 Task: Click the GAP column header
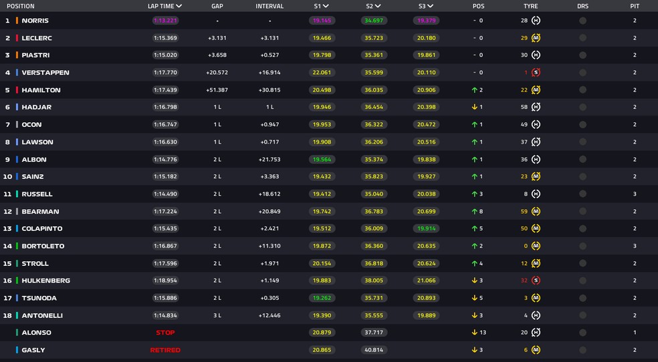[217, 6]
